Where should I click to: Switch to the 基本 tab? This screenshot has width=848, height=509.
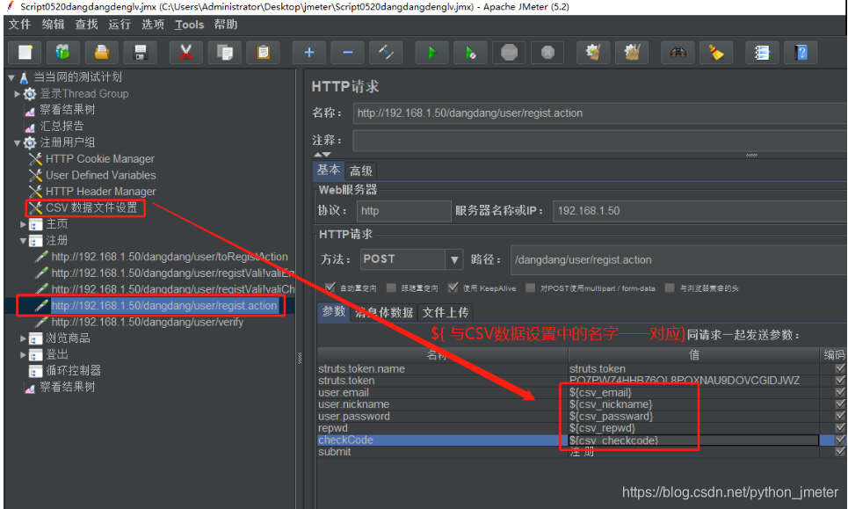click(x=329, y=171)
